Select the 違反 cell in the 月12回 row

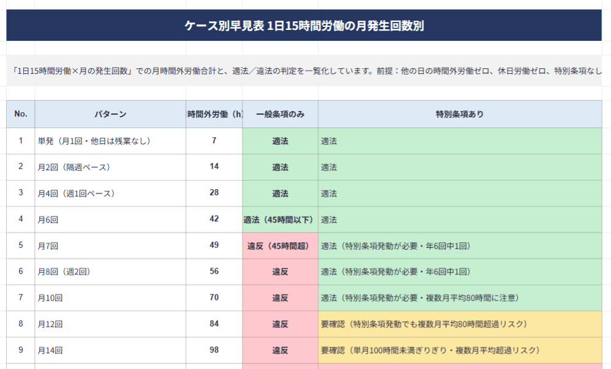(280, 324)
